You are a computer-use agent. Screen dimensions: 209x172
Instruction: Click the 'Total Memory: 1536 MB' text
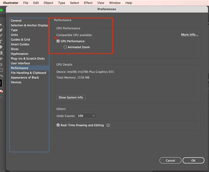click(73, 77)
